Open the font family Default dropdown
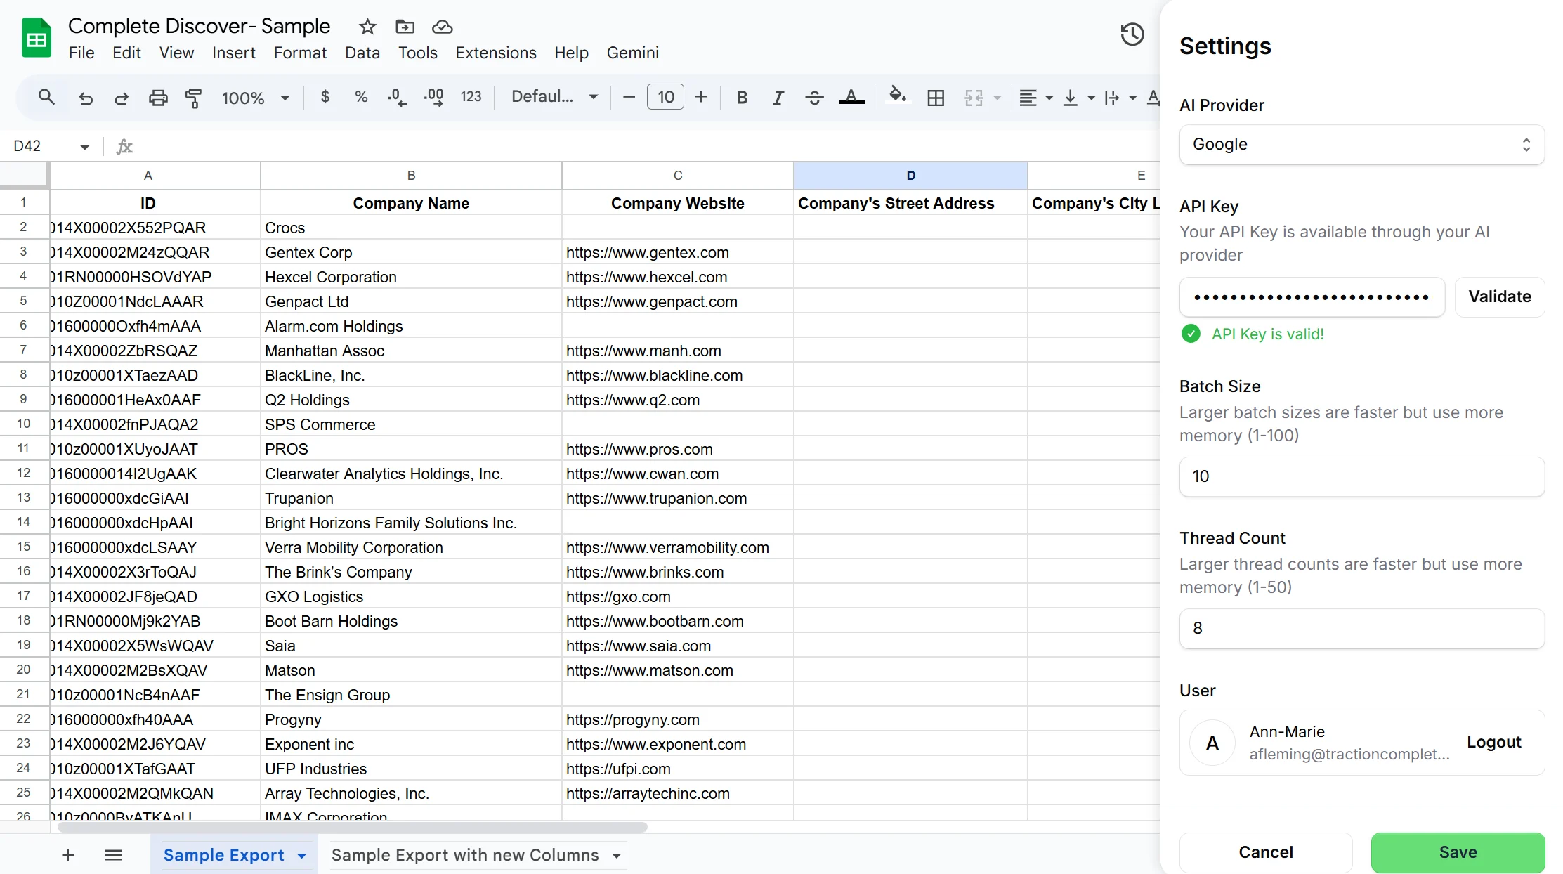 point(554,97)
